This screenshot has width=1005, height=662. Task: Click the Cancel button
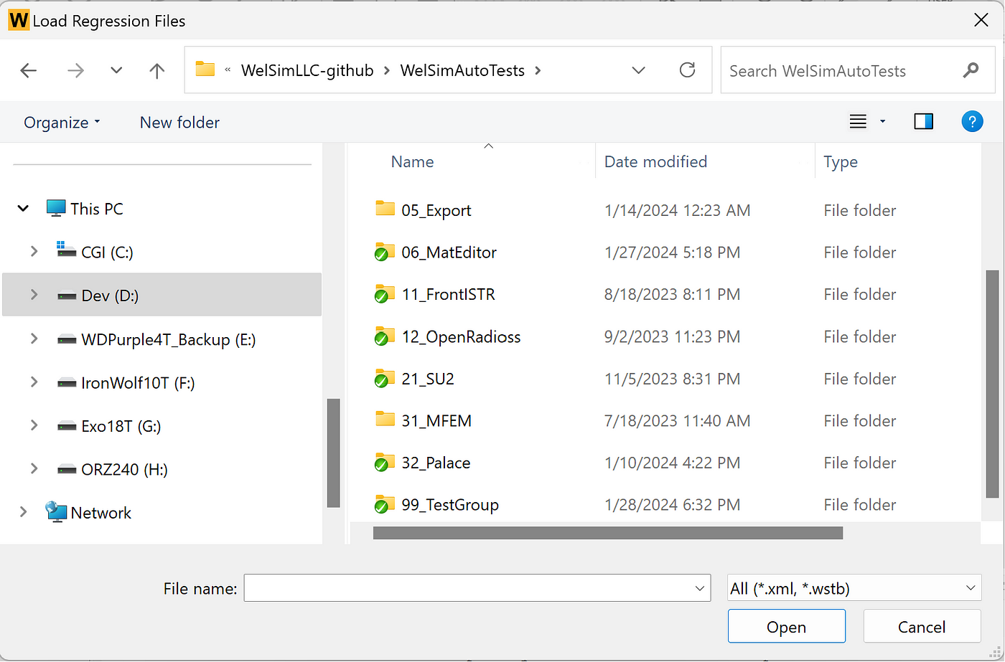pos(922,626)
